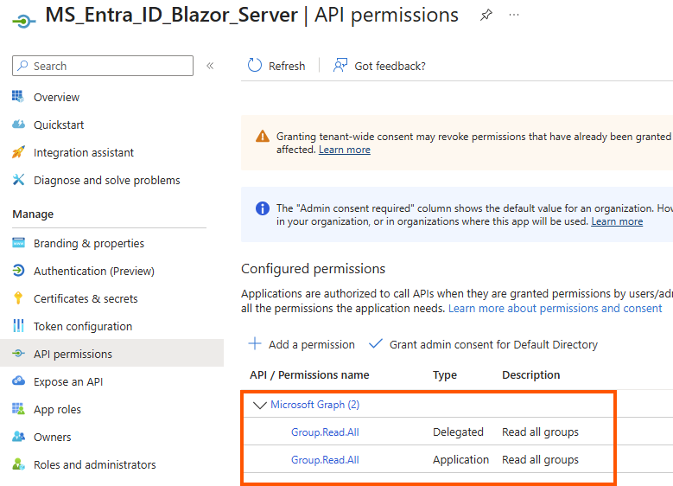This screenshot has height=486, width=673.
Task: Click the Certificates & secrets key icon
Action: [18, 297]
